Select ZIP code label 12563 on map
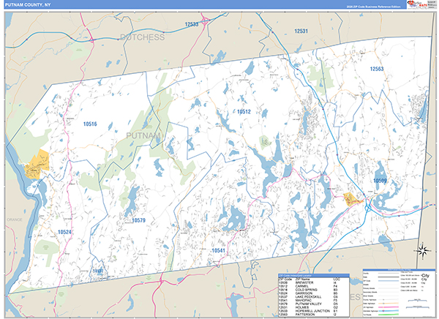Image resolution: width=439 pixels, height=319 pixels. point(377,69)
